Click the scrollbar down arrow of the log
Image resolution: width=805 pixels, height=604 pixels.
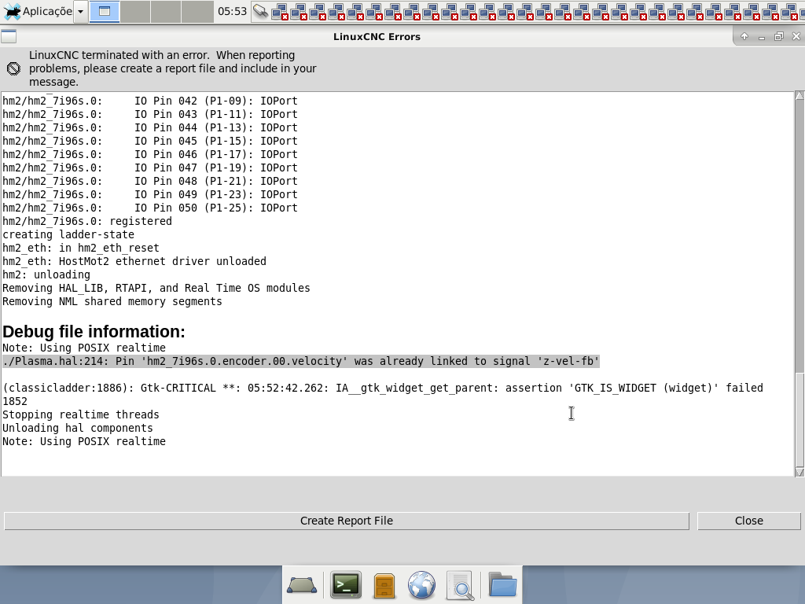[799, 472]
